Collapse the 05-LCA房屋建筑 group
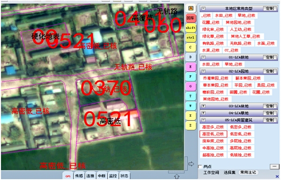This screenshot has height=180, width=281. point(203,120)
